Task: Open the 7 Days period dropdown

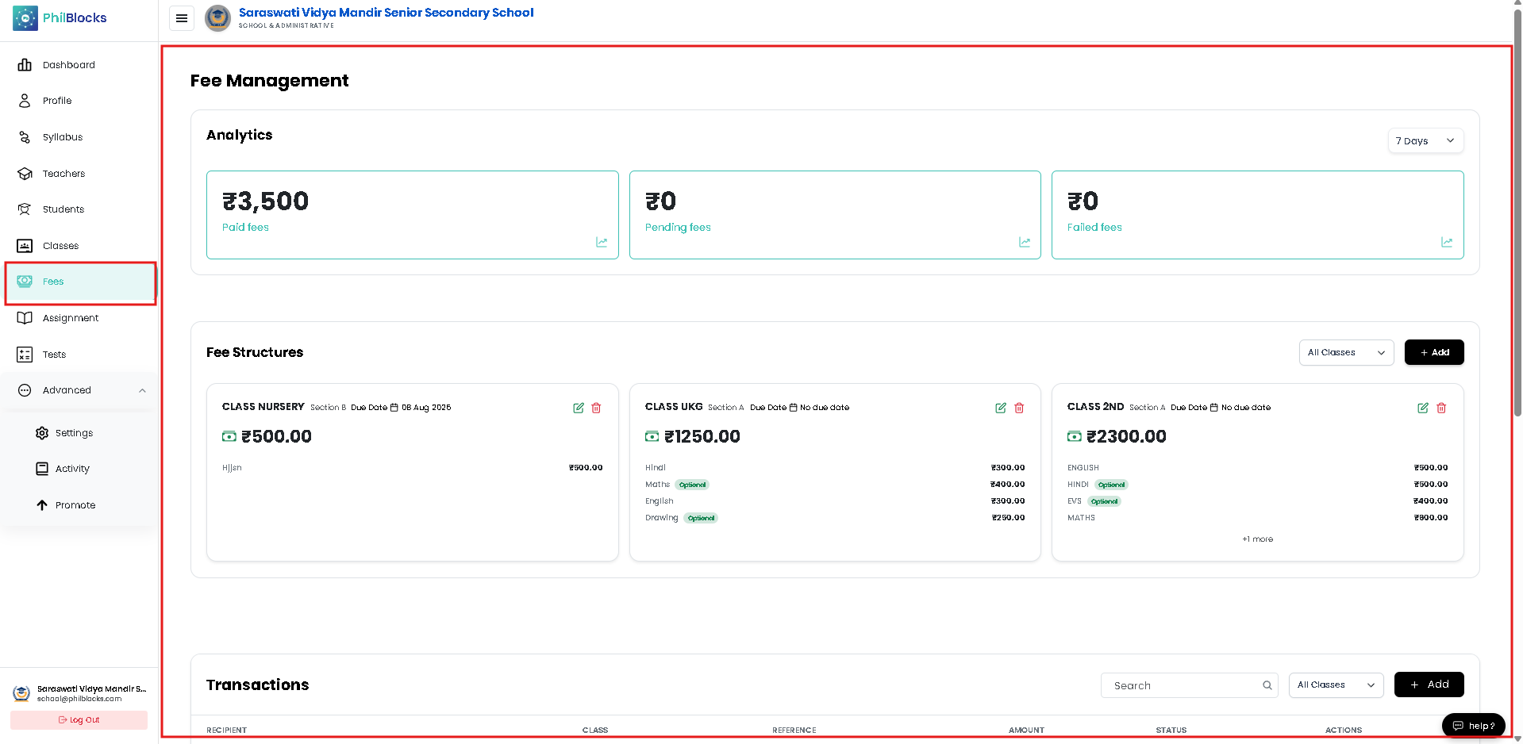Action: click(x=1425, y=140)
